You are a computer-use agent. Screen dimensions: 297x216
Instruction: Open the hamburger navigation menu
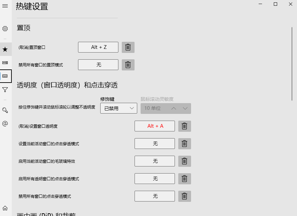5,6
